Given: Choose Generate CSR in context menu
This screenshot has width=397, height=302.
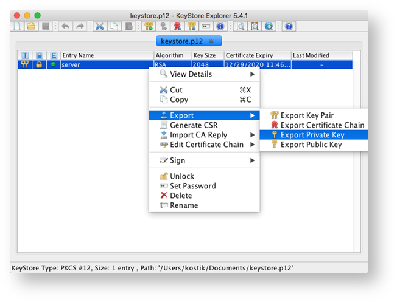Looking at the screenshot, I should (194, 125).
